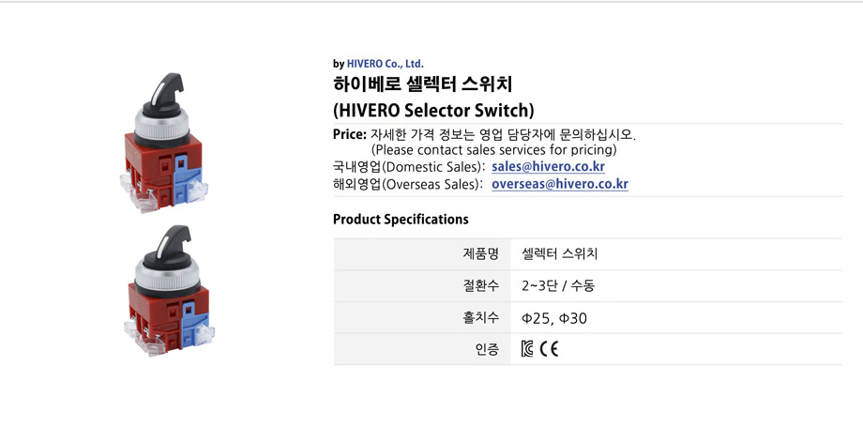Select the top selector switch product image
The image size is (863, 443).
click(164, 143)
